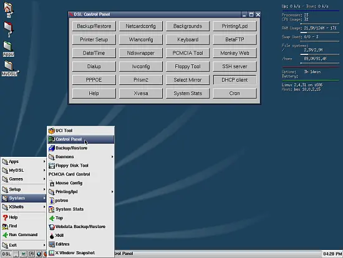Open the Cron button
The image size is (343, 258).
coord(234,93)
